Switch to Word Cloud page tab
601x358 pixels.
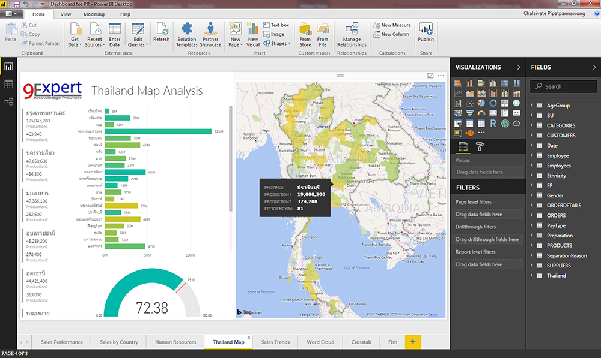(320, 342)
